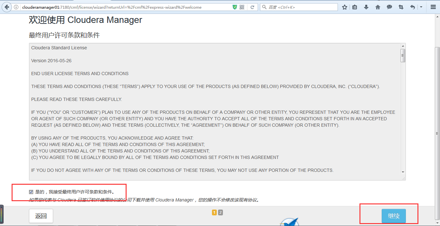Show bookmarks list icon
440x226 pixels.
(x=355, y=7)
